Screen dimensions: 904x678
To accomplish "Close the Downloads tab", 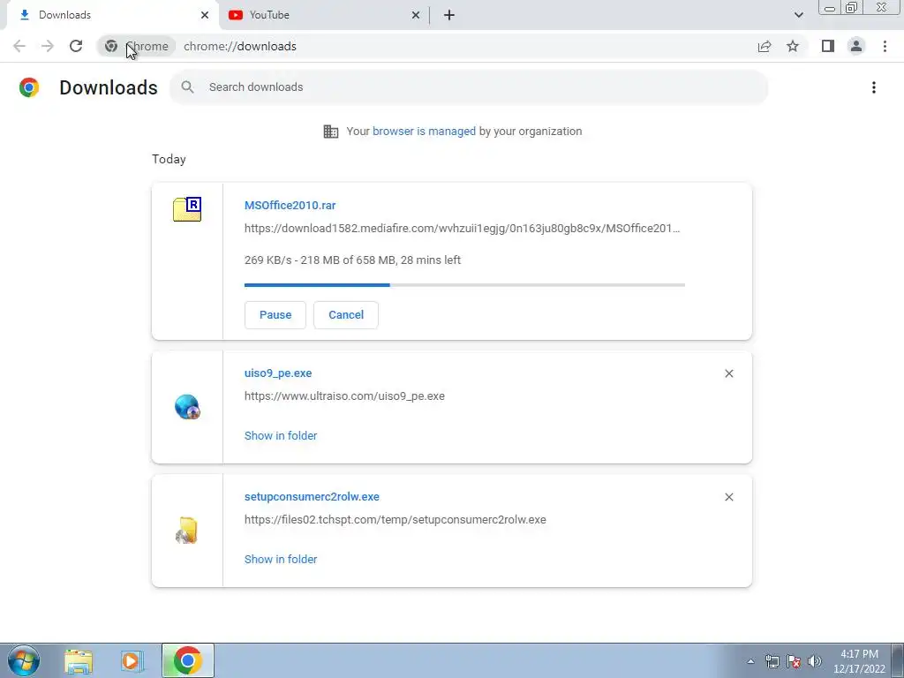I will pyautogui.click(x=205, y=15).
